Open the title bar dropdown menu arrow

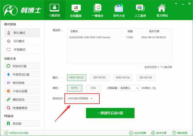click(176, 3)
